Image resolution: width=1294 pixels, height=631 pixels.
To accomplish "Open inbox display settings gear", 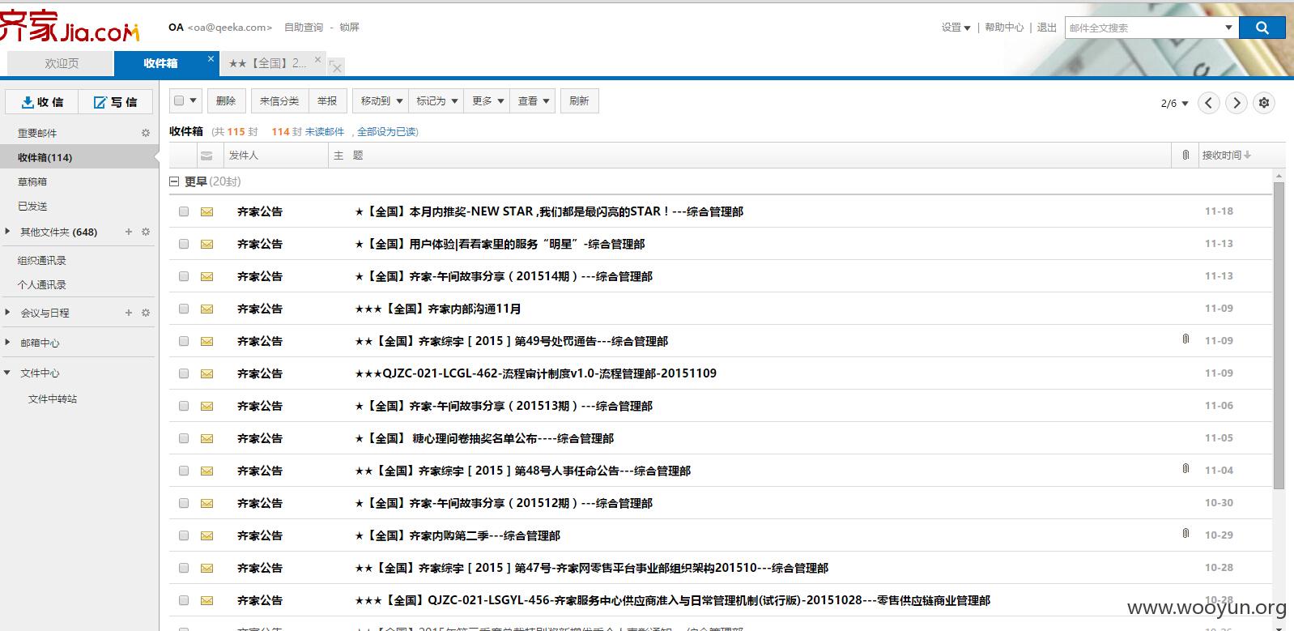I will pos(1264,103).
